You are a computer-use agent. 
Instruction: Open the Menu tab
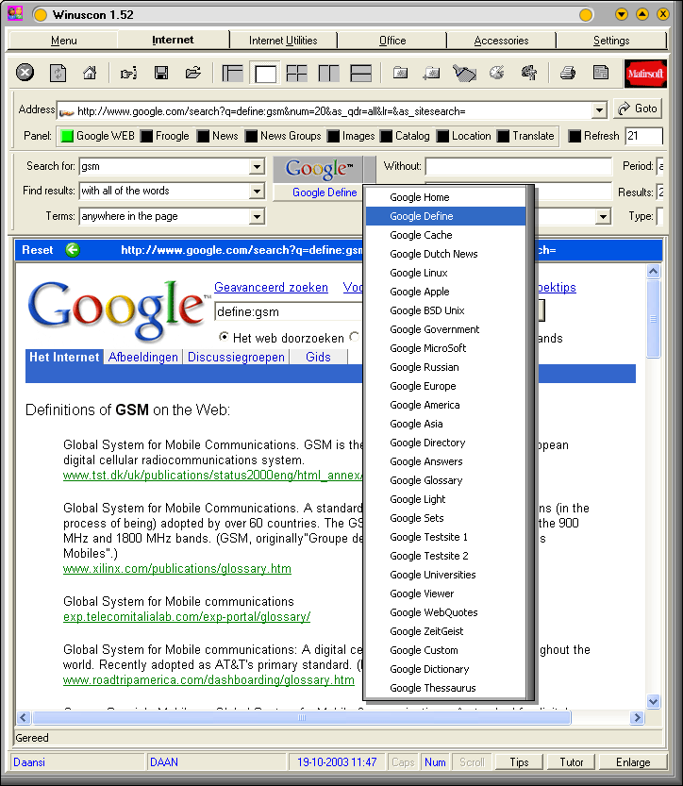click(63, 40)
